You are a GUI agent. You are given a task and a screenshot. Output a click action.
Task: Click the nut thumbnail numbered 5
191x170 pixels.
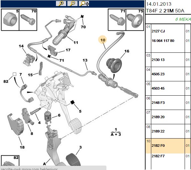[x=10, y=20]
